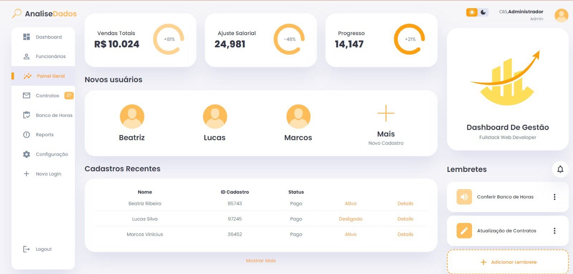The width and height of the screenshot is (573, 274).
Task: Open Details for Marcos Vinicius
Action: pos(405,234)
